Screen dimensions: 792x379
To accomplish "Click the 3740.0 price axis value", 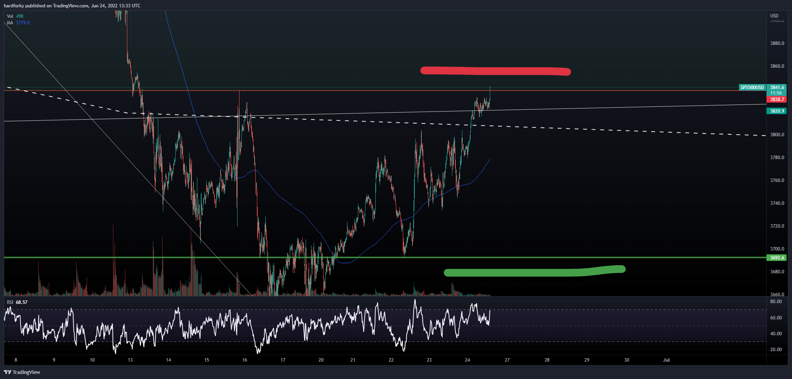I will click(x=777, y=203).
